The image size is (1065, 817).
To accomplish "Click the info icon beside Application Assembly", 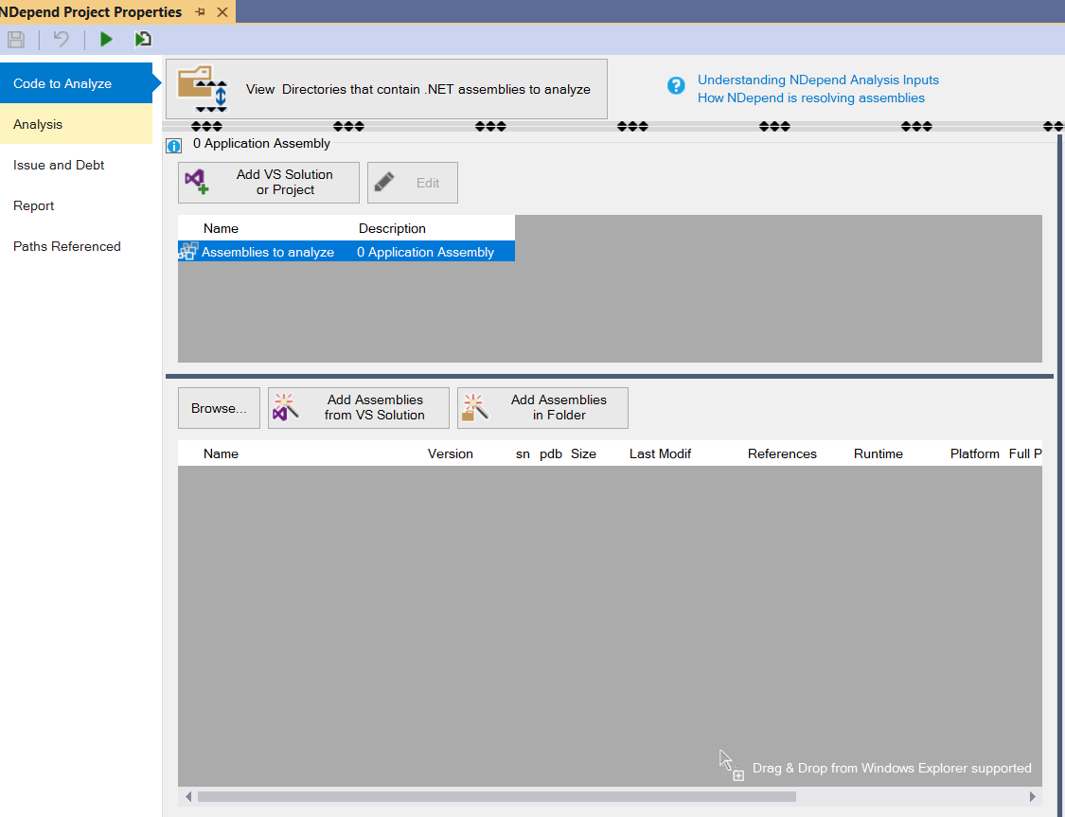I will pos(174,146).
